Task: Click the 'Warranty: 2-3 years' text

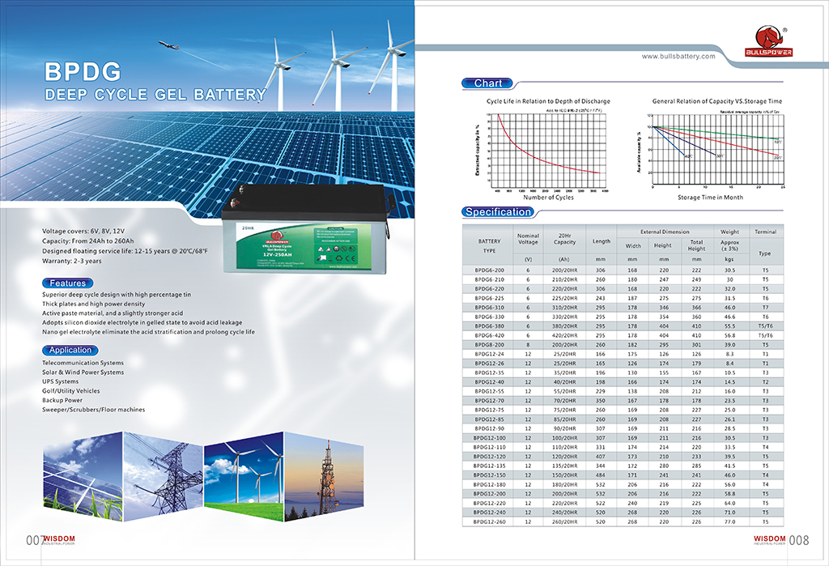Action: [72, 261]
